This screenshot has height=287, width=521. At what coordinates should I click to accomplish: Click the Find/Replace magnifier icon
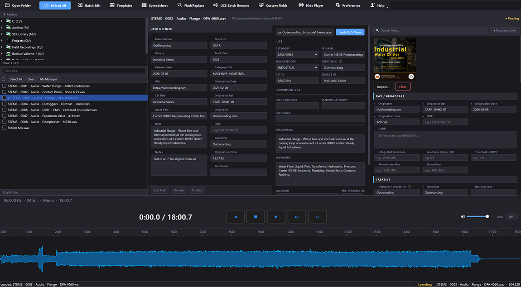[x=179, y=5]
